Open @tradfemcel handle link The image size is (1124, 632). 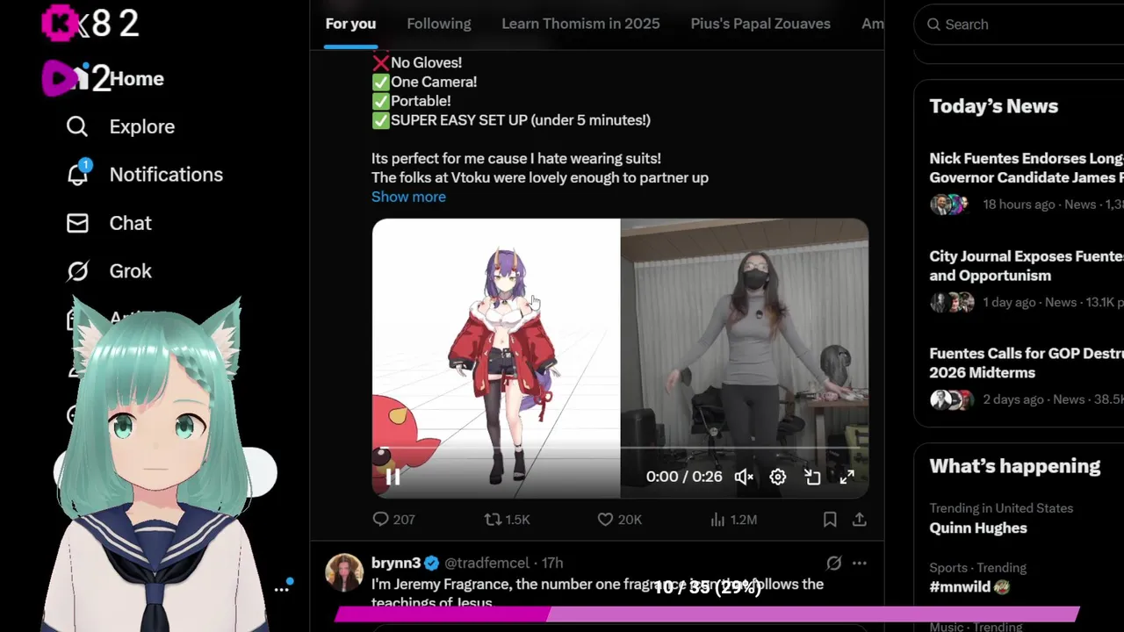[486, 563]
